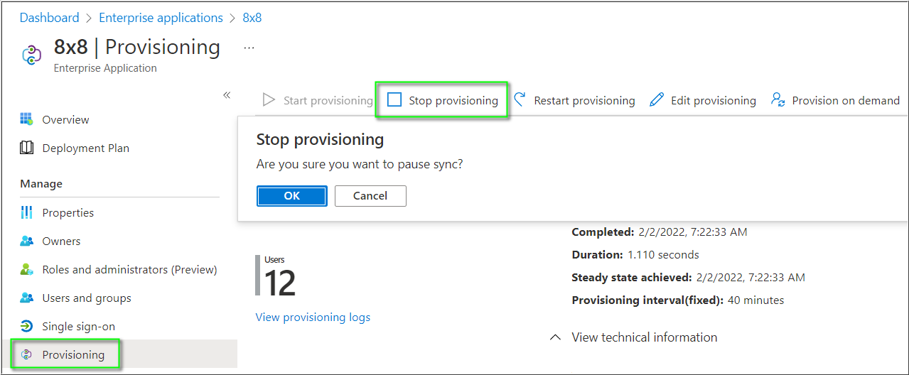The width and height of the screenshot is (909, 375).
Task: Expand View technical information chevron
Action: pos(556,337)
